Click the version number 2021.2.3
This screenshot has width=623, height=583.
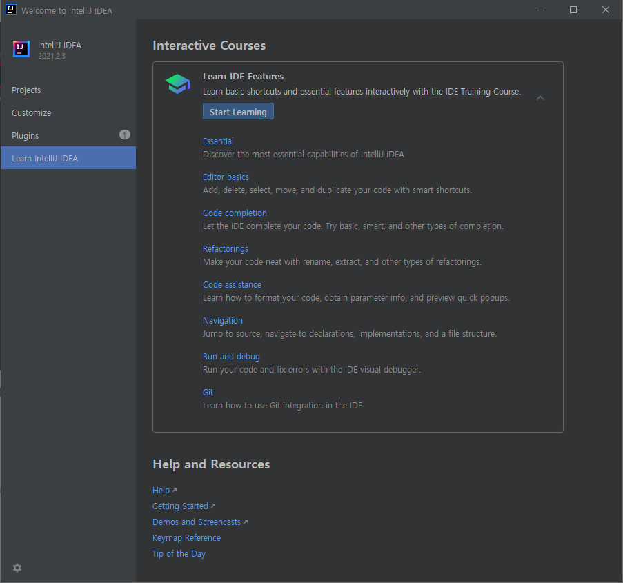point(52,56)
